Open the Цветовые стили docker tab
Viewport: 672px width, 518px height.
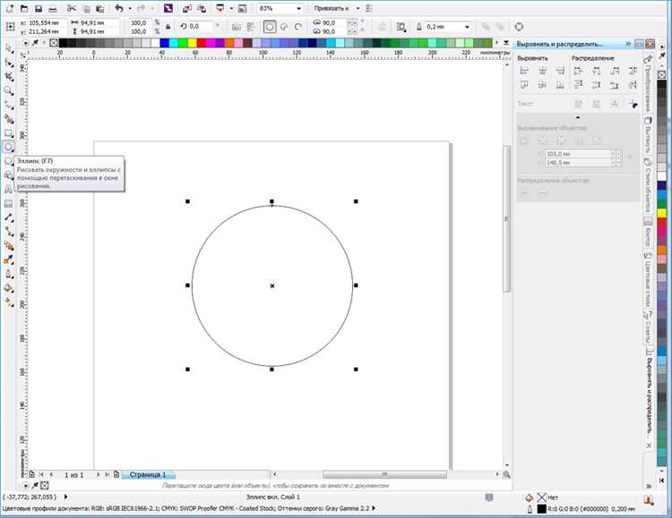pos(648,279)
